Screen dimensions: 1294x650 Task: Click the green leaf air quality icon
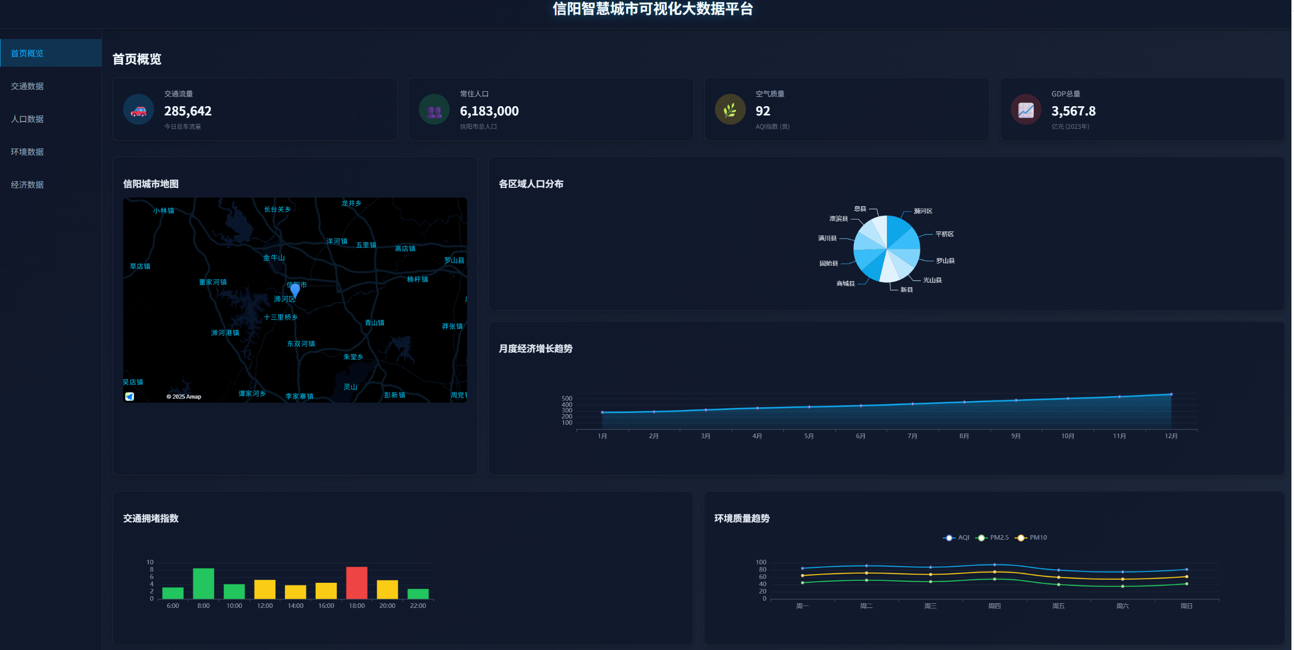(x=730, y=110)
